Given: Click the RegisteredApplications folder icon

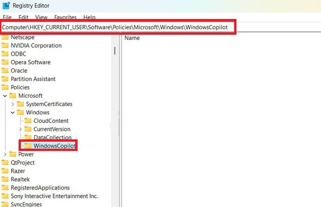Looking at the screenshot, I should pyautogui.click(x=5, y=188).
